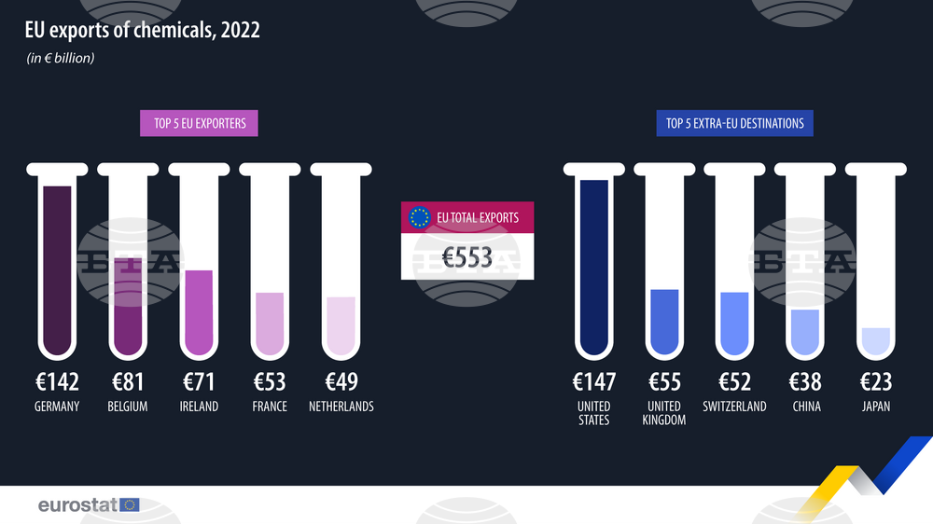The width and height of the screenshot is (933, 524).
Task: Click the Top 5 Extra-EU Destinations label
Action: 735,123
